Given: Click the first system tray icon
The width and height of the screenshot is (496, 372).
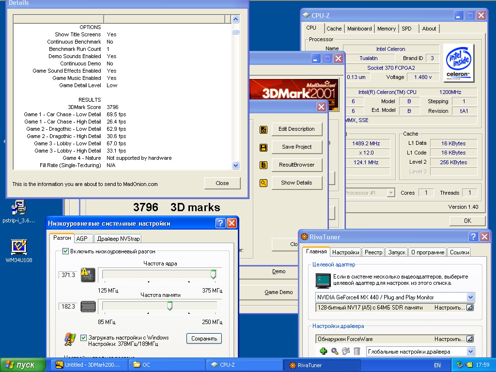Looking at the screenshot, I should coord(460,365).
